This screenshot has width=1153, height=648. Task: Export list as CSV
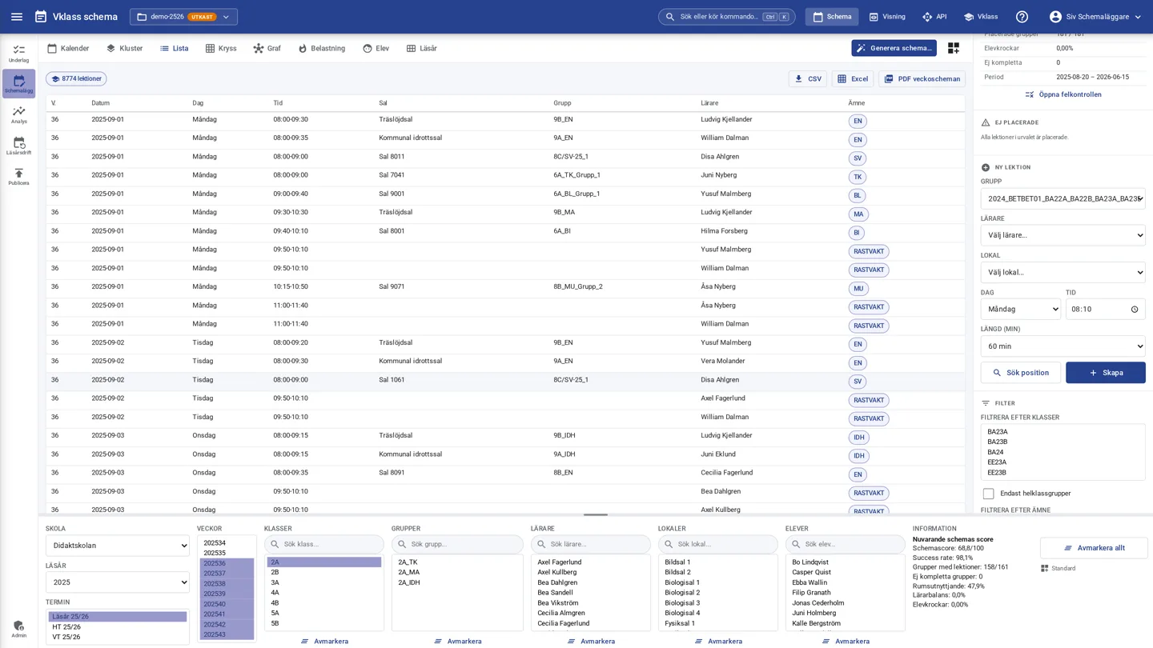pyautogui.click(x=808, y=79)
